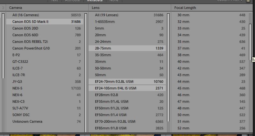Select Canon EOS 5D Mark II camera
Screen dimensions: 255x136
44,22
